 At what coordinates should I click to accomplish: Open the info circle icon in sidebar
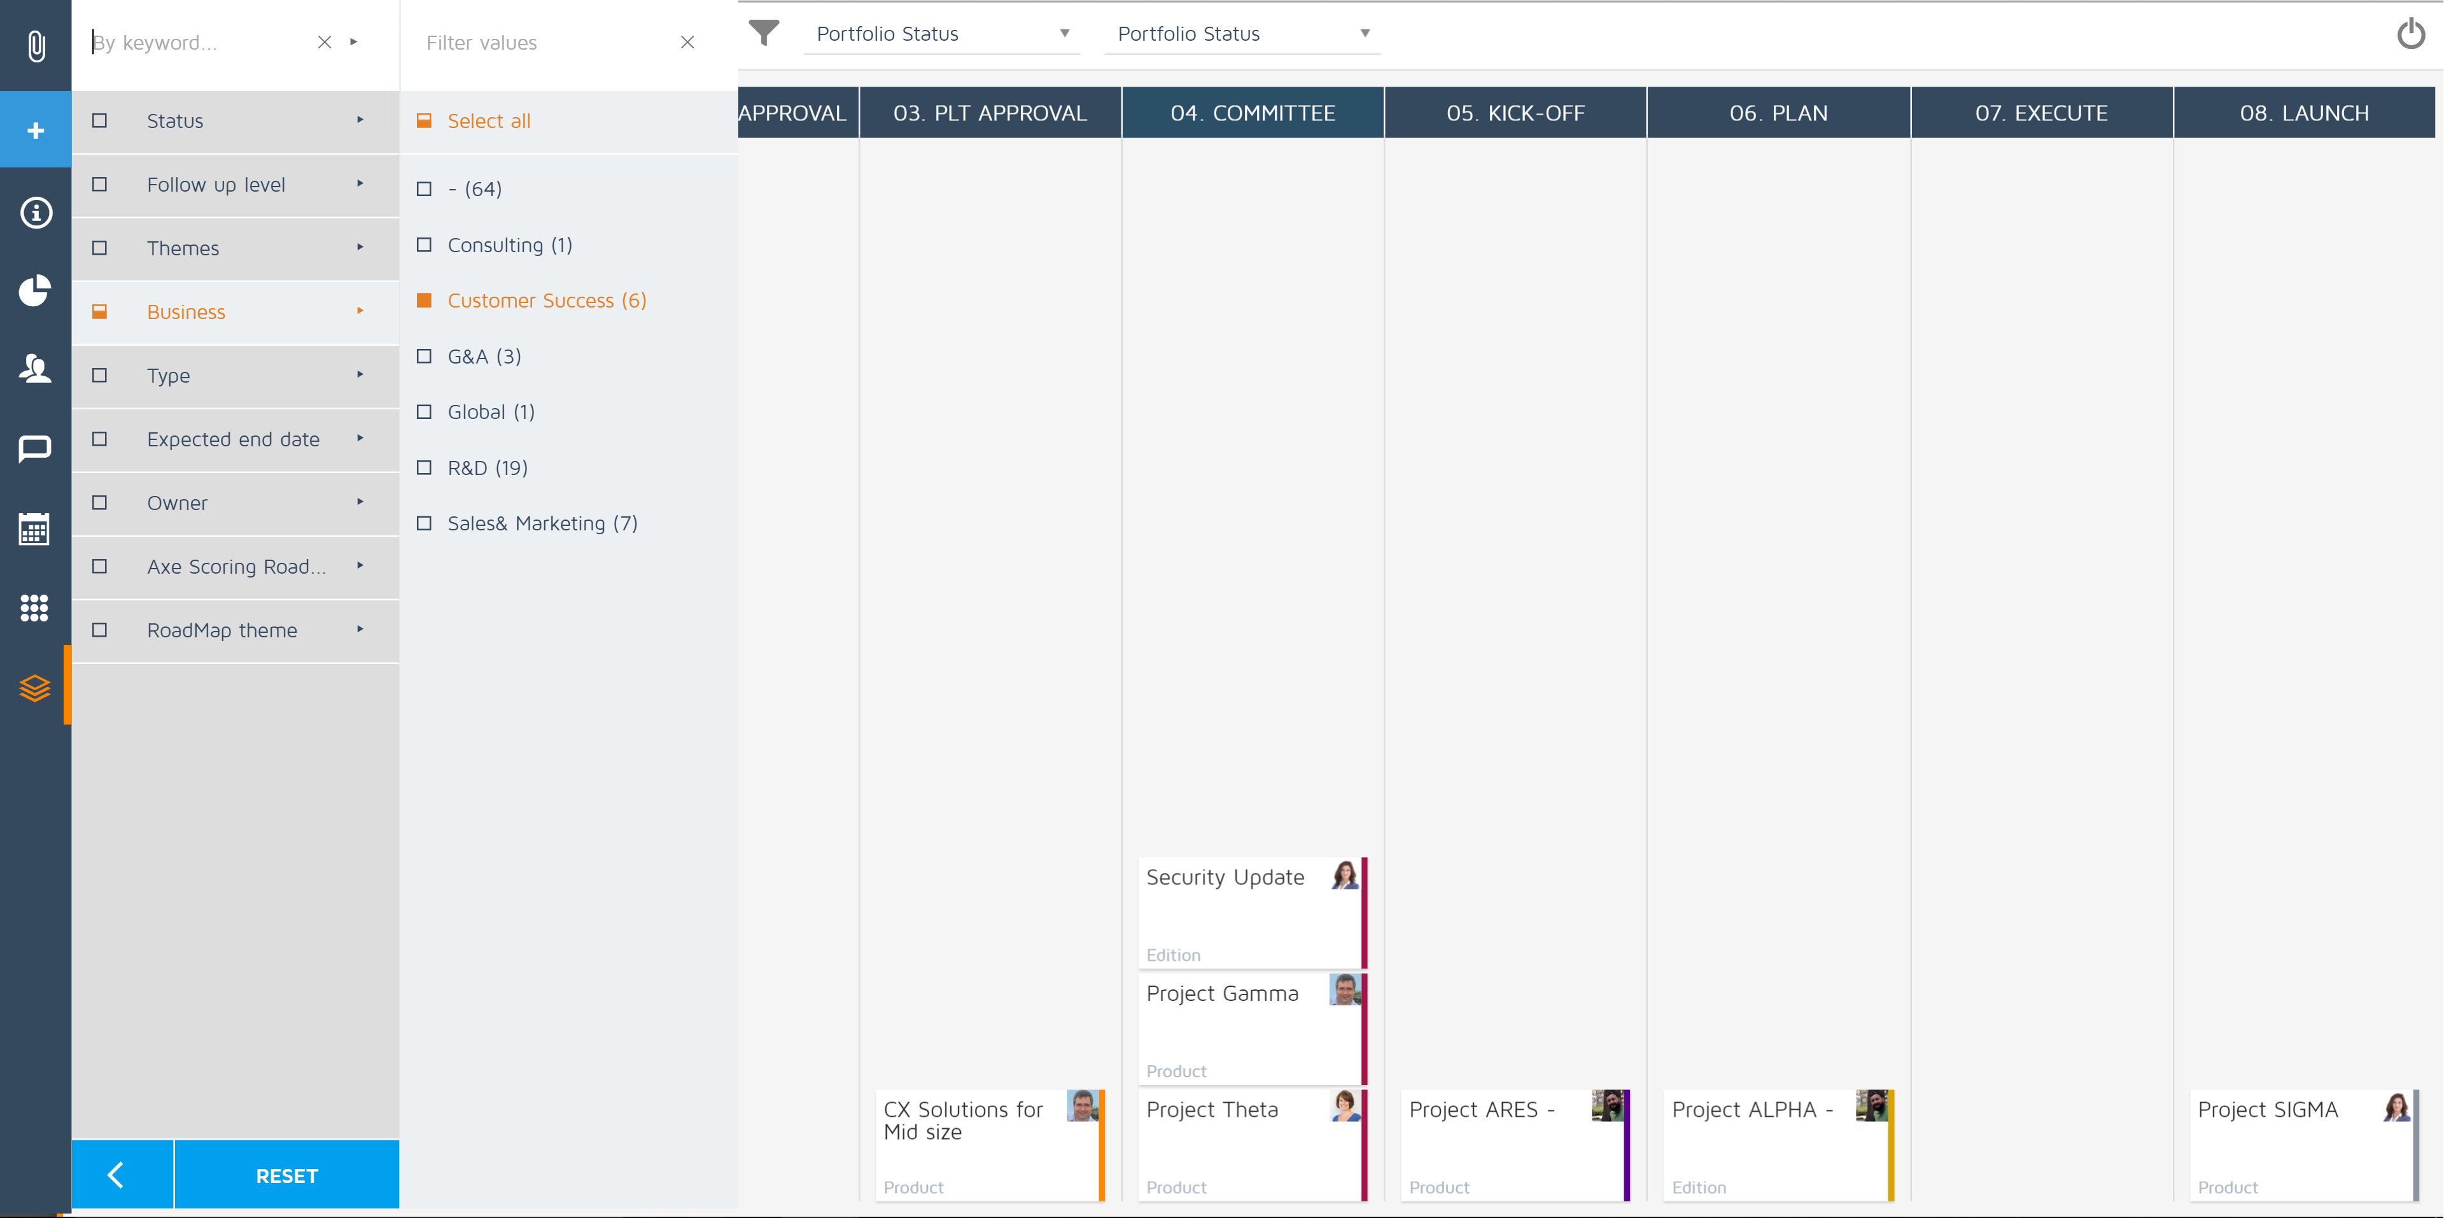[35, 213]
